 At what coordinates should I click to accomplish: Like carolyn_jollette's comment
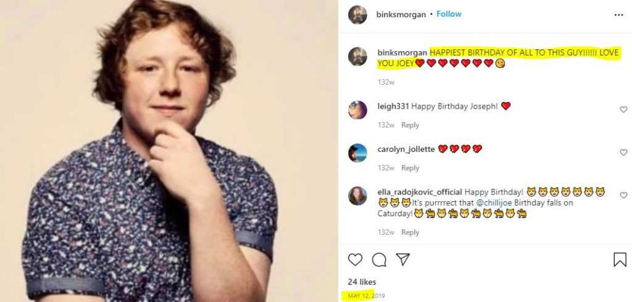tap(623, 153)
